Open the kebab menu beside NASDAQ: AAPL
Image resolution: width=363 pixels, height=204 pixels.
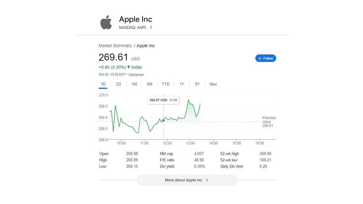coord(151,27)
